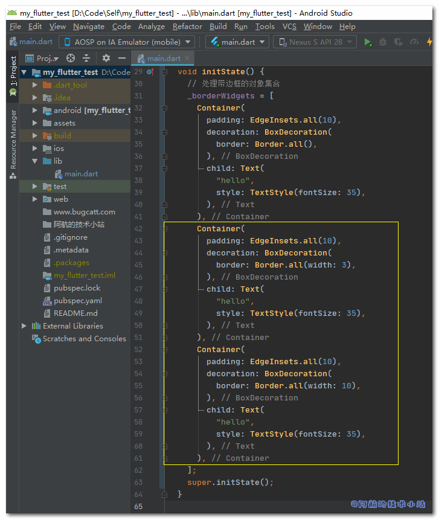The width and height of the screenshot is (439, 520).
Task: Open pubspec.yaml in project tree
Action: point(77,301)
